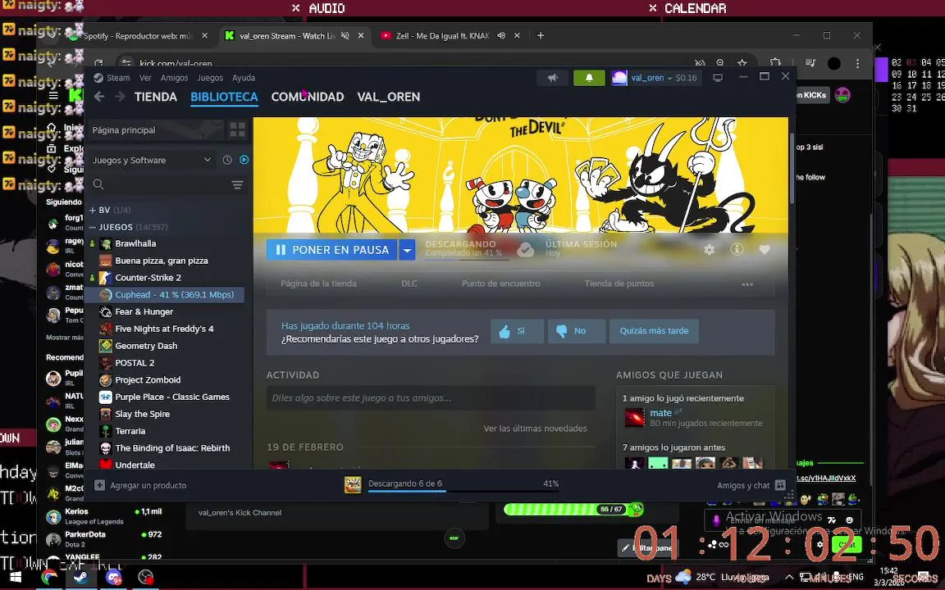Click No thumbs down recommendation

point(576,331)
